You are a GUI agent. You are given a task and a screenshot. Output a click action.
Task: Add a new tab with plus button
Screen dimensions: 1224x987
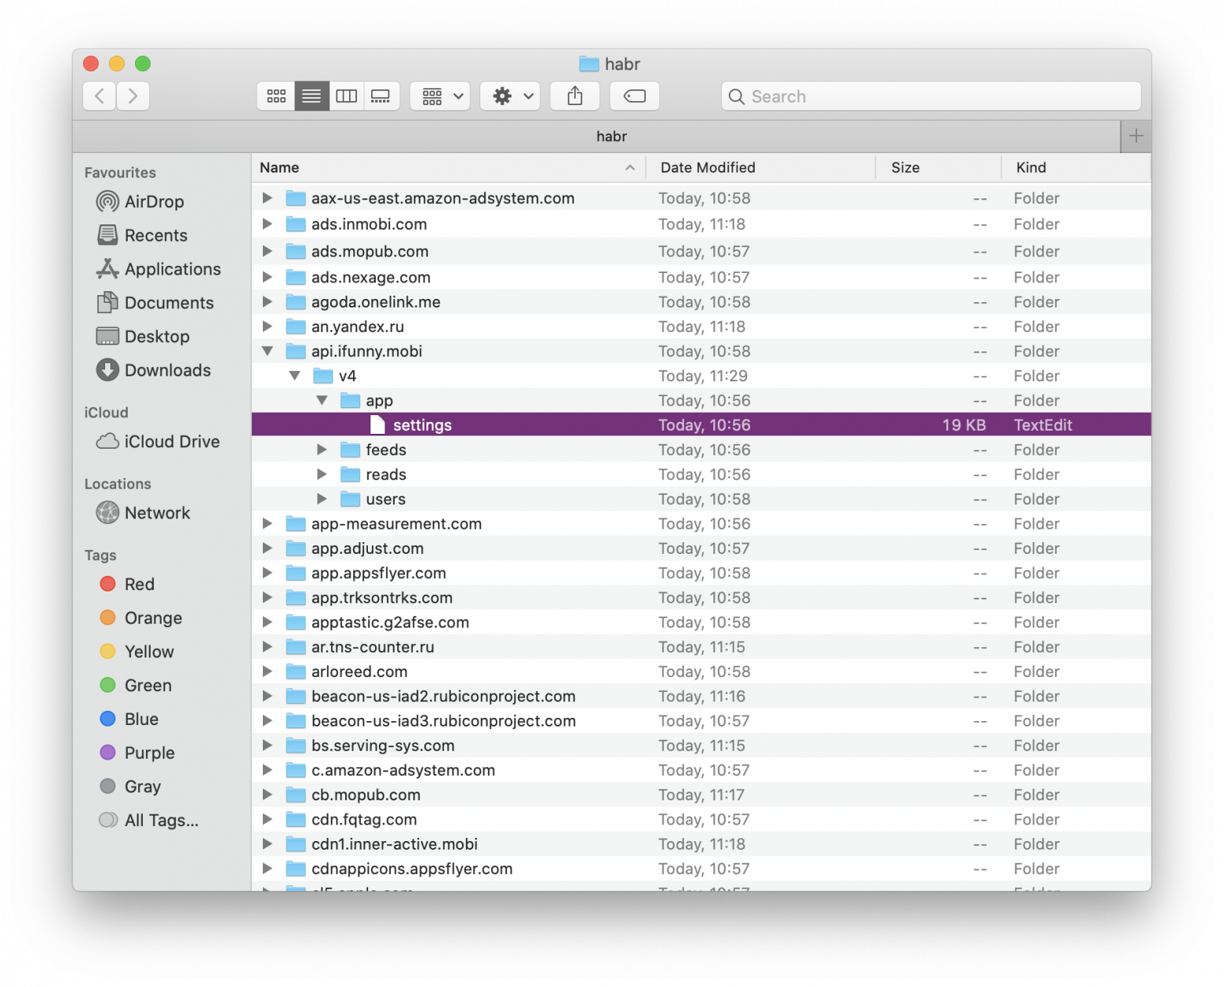(x=1135, y=137)
